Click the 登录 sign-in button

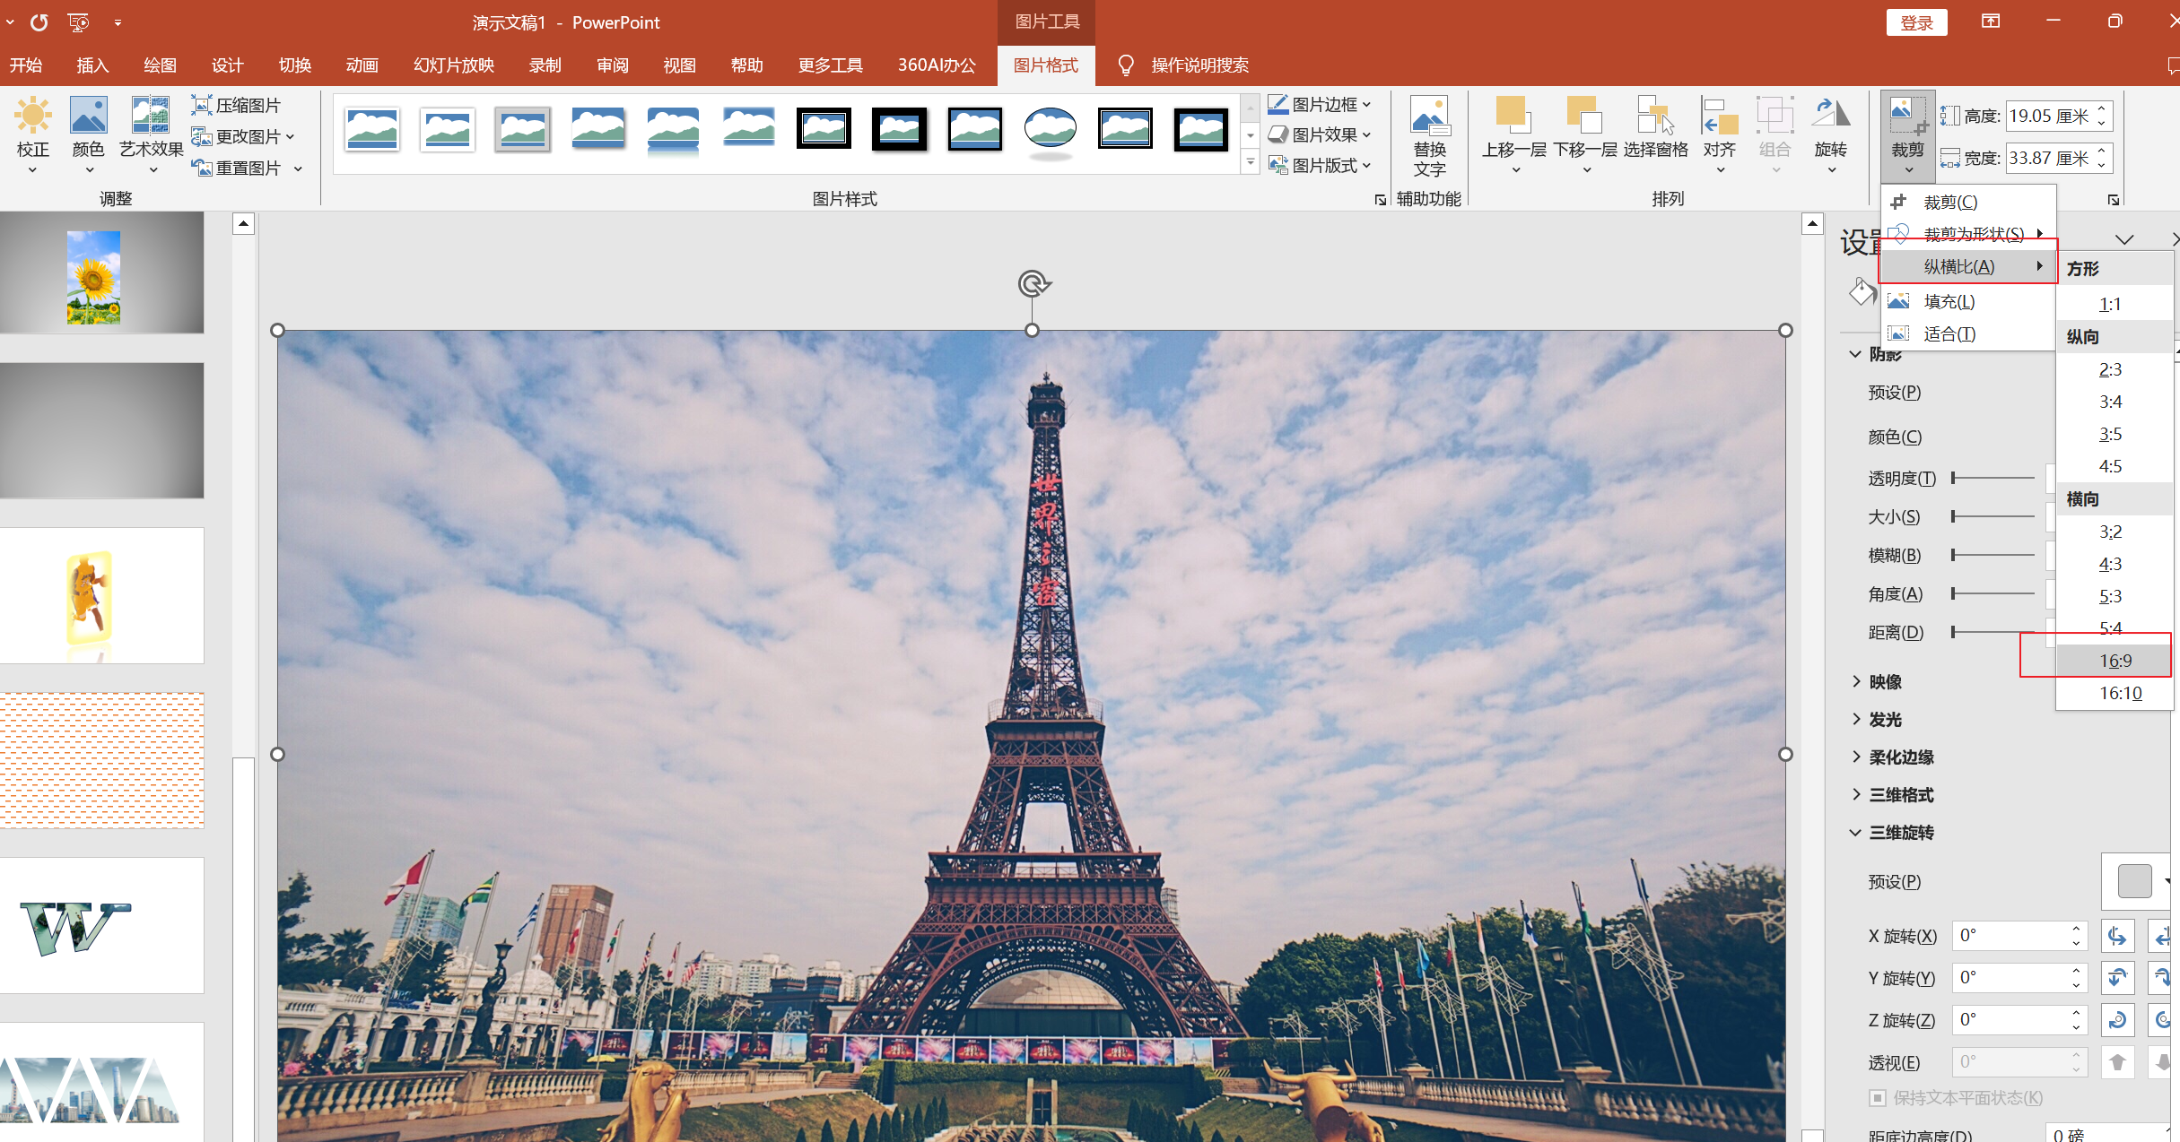click(1916, 22)
